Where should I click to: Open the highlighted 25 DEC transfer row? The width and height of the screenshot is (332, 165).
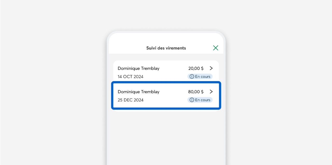tap(166, 96)
